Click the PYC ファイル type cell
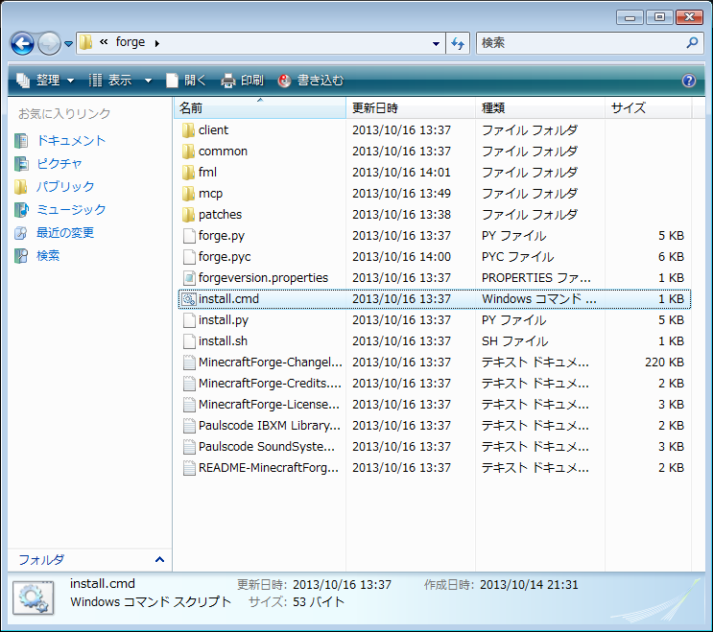 coord(518,257)
